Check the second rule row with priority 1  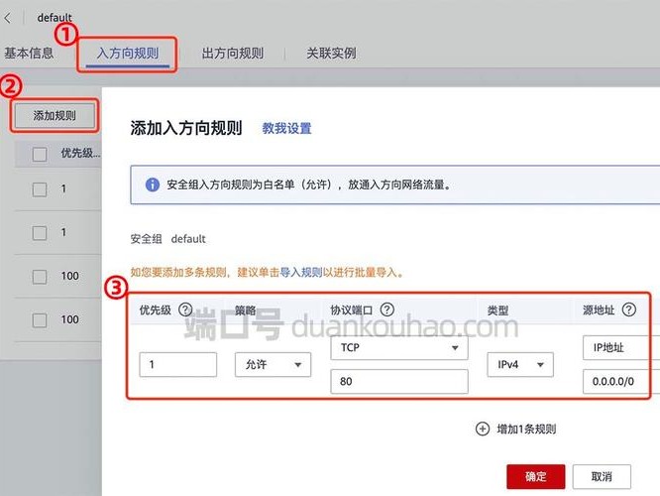pos(40,232)
